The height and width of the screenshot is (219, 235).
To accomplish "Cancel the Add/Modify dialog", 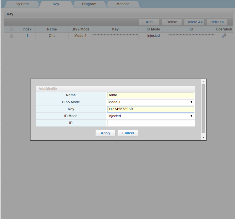I will (x=128, y=133).
